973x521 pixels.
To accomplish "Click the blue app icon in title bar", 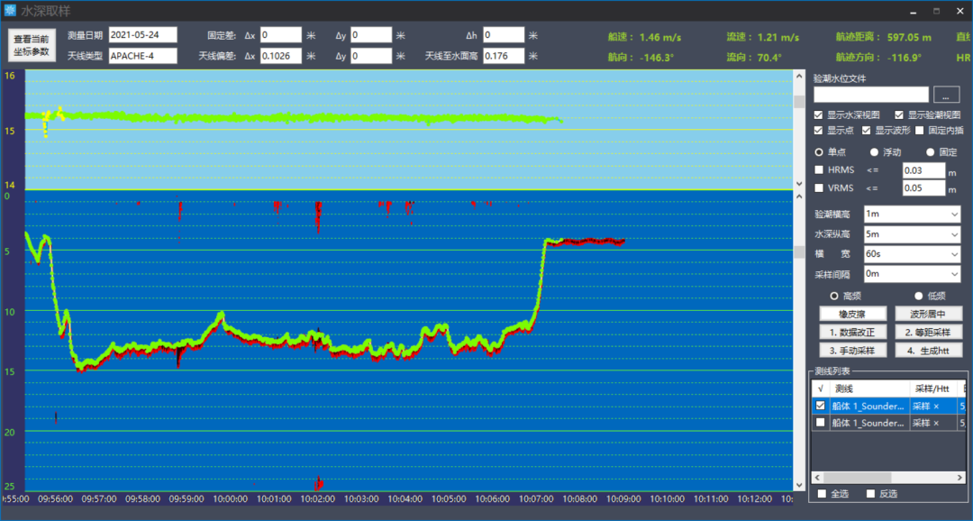I will 11,11.
